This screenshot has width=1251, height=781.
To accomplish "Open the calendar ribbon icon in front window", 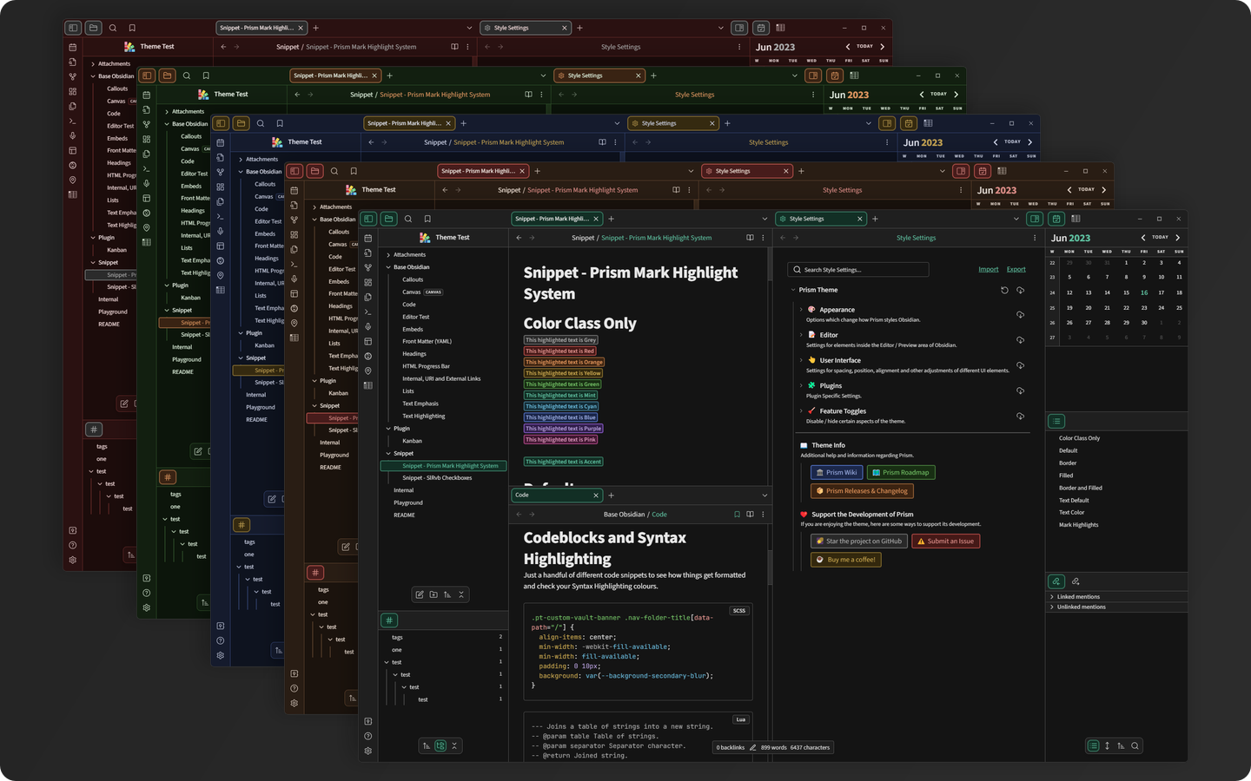I will 367,238.
